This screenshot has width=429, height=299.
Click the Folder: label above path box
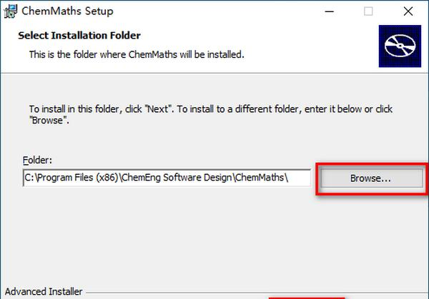pos(37,160)
